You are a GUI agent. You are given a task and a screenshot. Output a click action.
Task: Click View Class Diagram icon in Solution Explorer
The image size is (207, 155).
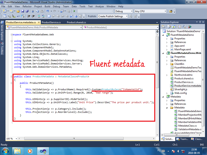click(x=184, y=27)
